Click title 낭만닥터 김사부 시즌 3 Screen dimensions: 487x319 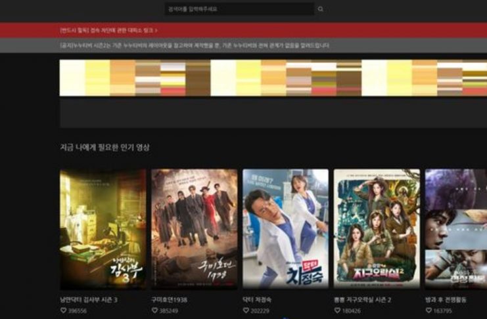tap(89, 300)
